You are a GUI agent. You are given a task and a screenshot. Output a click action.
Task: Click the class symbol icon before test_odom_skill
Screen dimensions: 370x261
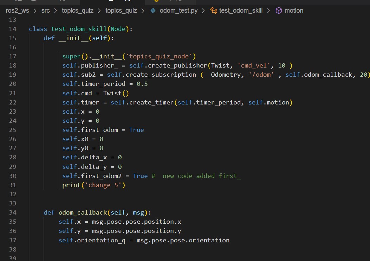point(213,11)
